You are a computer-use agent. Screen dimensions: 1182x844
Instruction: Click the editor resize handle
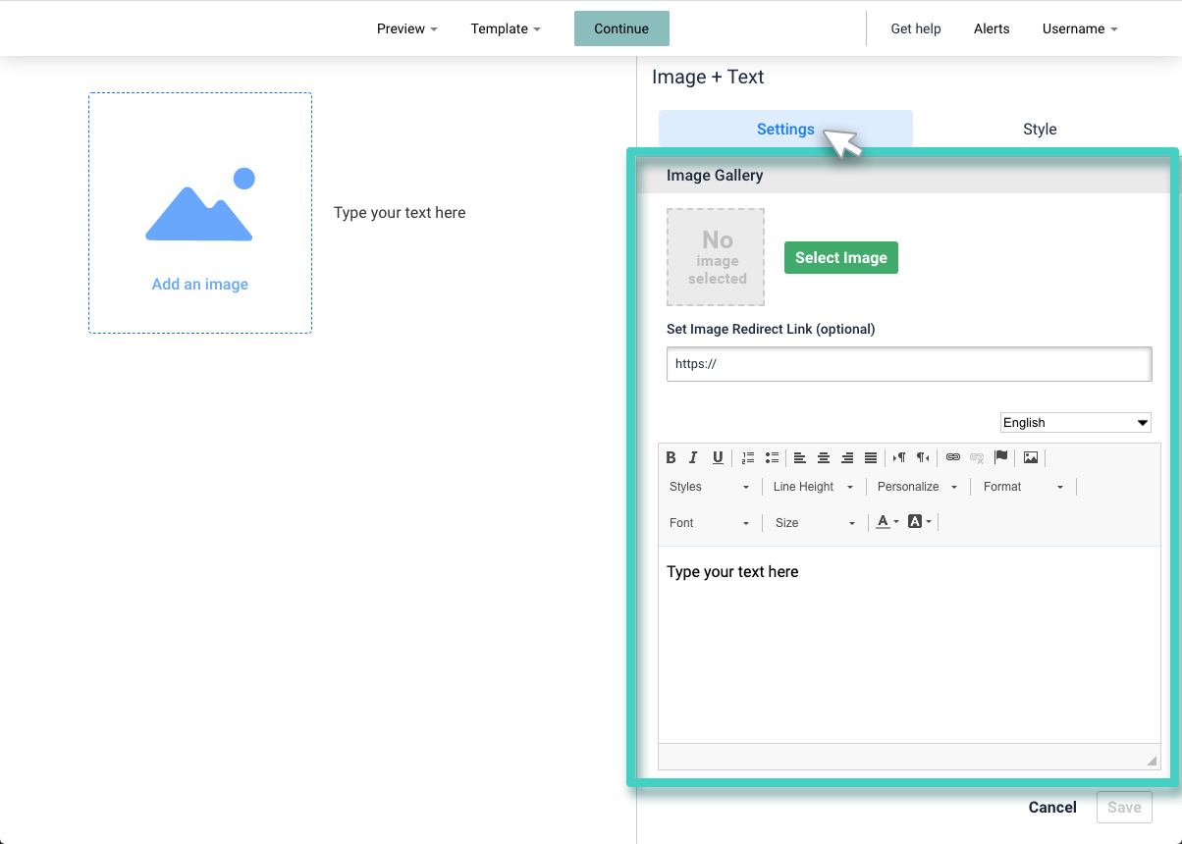pyautogui.click(x=1152, y=761)
